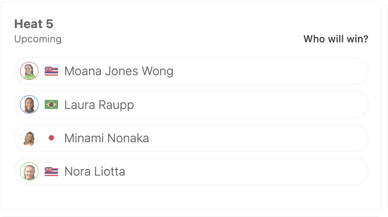
Task: Click the Japan flag icon
Action: pyautogui.click(x=51, y=138)
